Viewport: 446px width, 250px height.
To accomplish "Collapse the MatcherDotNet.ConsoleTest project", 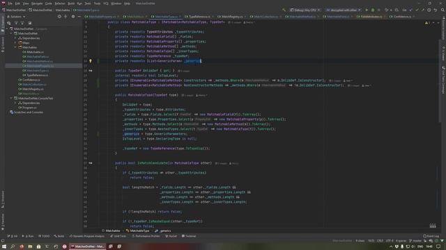I will [x=11, y=99].
